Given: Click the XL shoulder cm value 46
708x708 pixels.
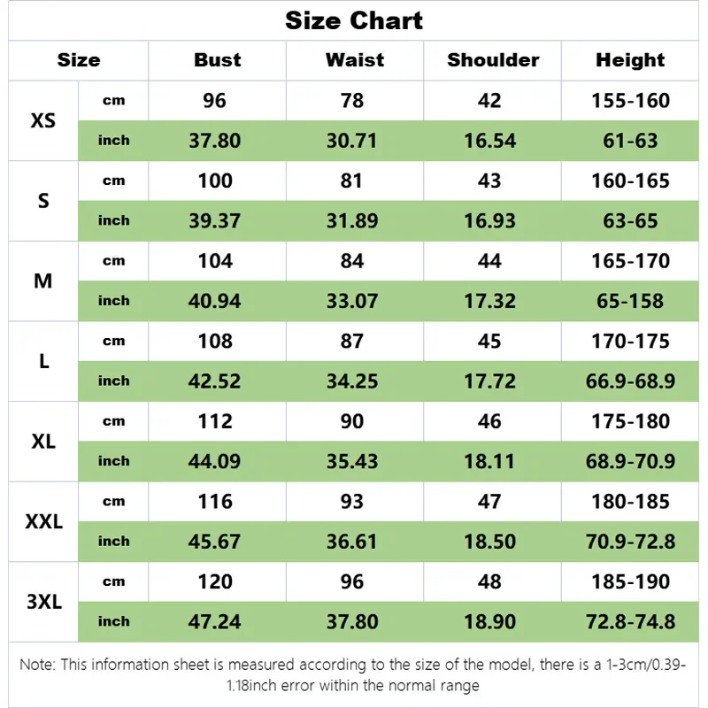Looking at the screenshot, I should [489, 421].
